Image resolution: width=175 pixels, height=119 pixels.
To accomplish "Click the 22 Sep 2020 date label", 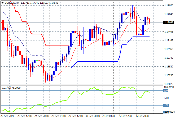I will pyautogui.click(x=7, y=116).
